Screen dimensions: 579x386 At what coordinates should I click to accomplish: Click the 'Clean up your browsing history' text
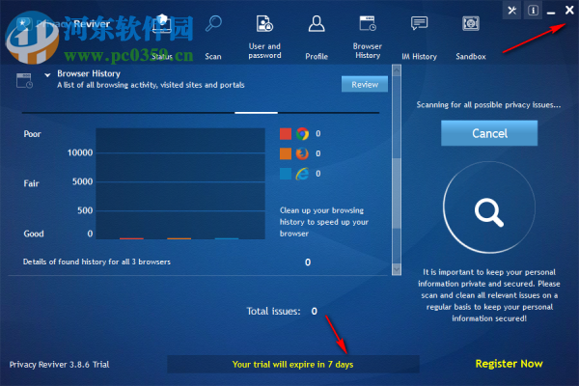[324, 222]
